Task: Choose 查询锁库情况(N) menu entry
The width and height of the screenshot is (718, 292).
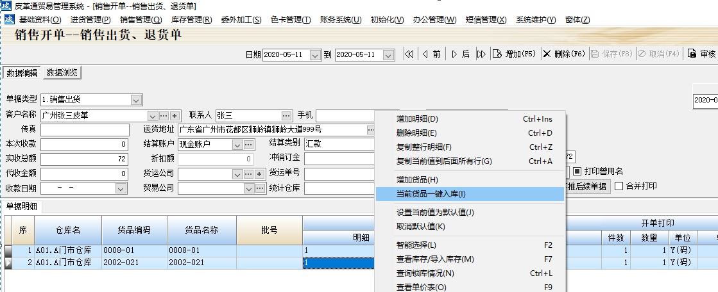Action: pyautogui.click(x=470, y=273)
